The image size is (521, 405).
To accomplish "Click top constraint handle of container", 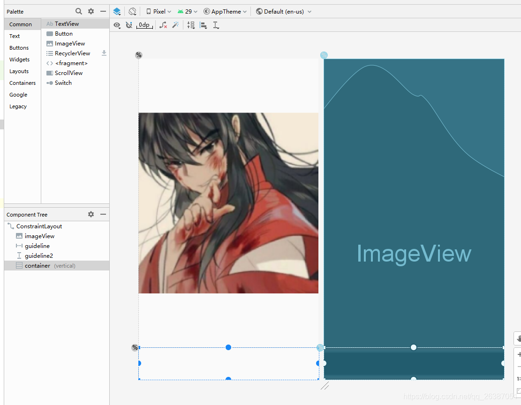I will coord(228,347).
